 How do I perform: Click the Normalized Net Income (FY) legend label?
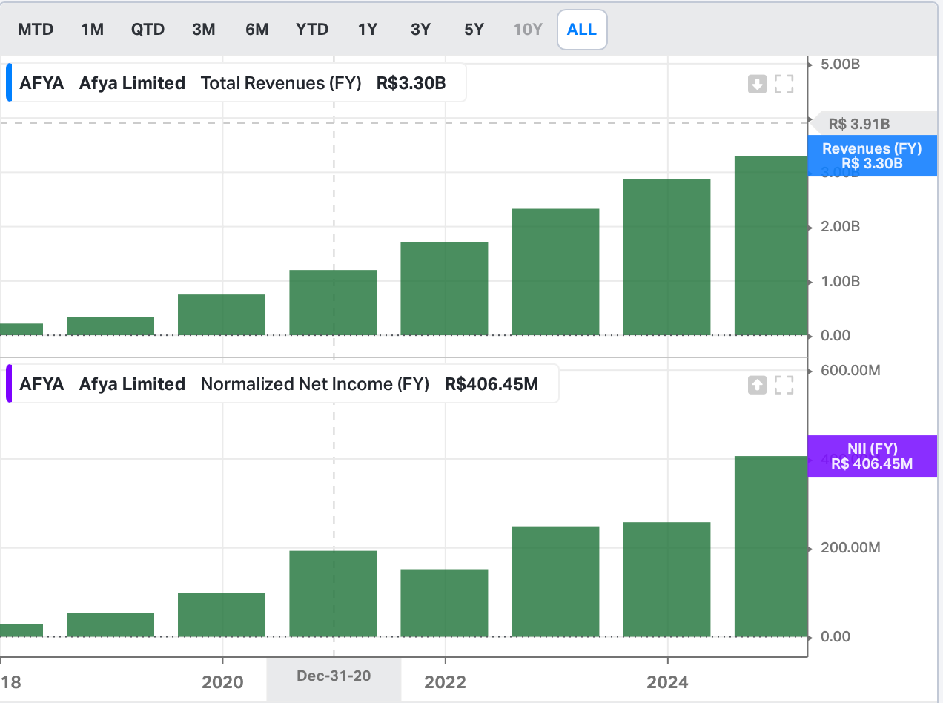click(315, 384)
